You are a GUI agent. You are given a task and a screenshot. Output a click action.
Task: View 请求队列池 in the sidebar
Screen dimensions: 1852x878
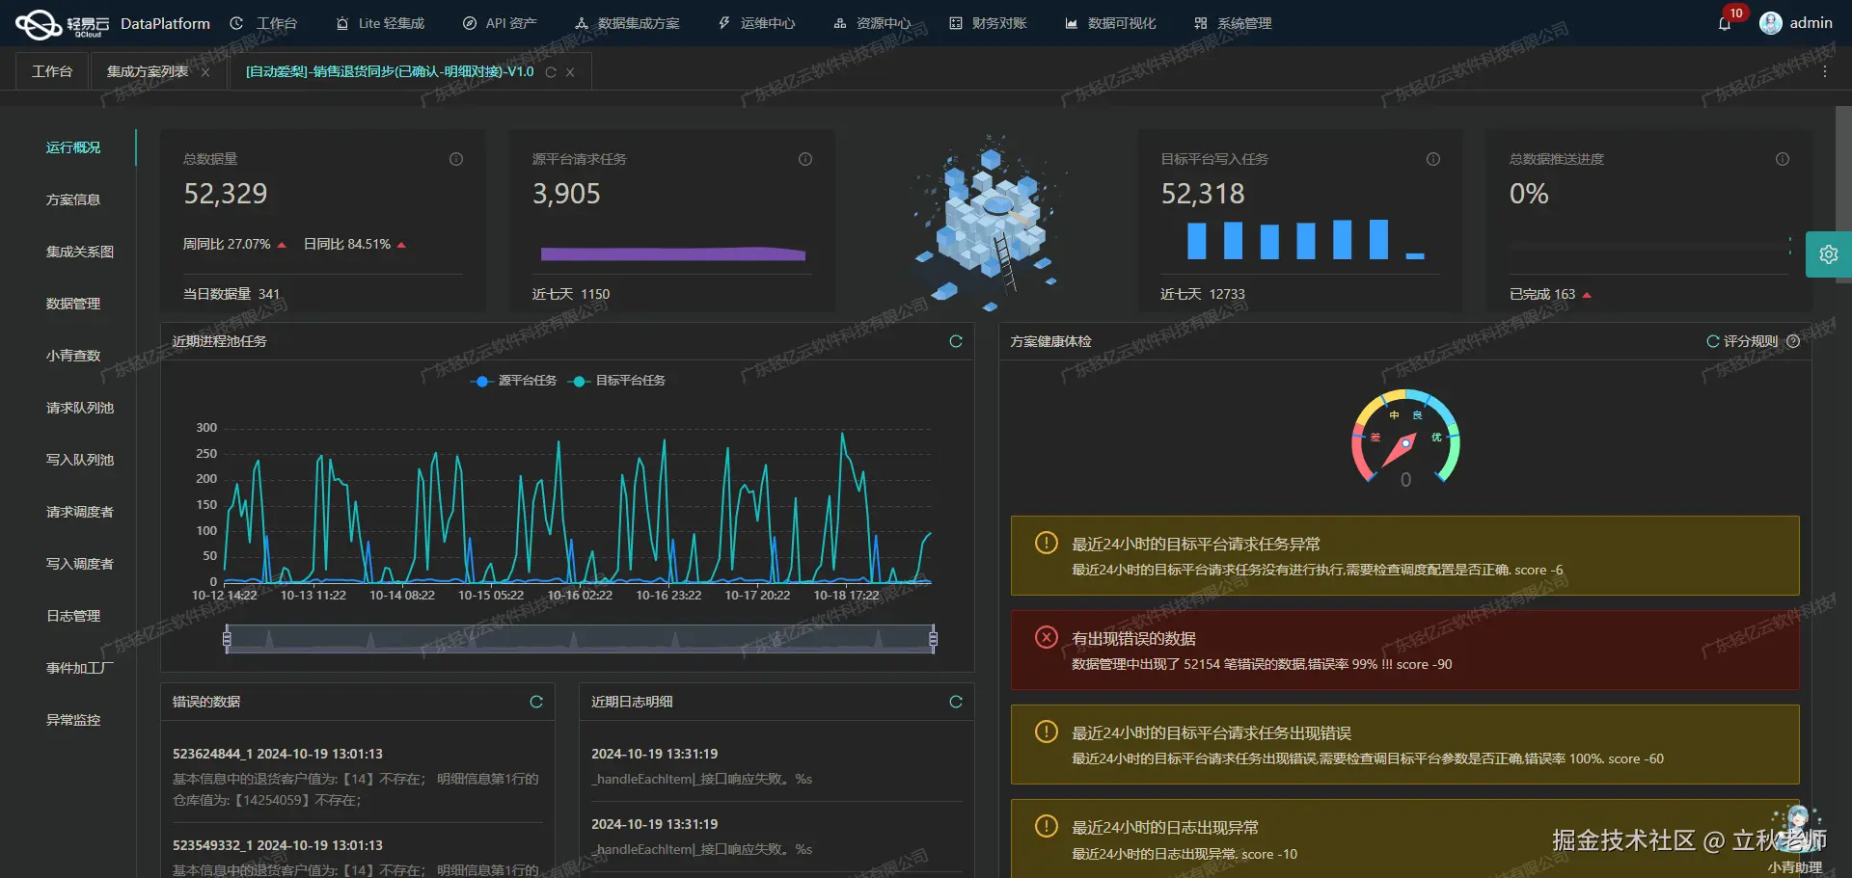coord(80,408)
